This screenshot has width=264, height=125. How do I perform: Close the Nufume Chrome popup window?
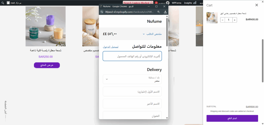(164, 6)
